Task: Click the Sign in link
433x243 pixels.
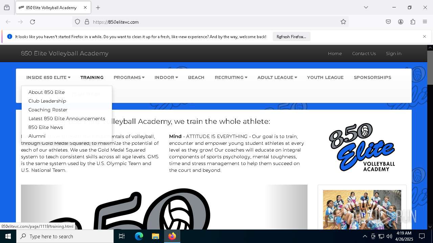Action: [x=394, y=53]
